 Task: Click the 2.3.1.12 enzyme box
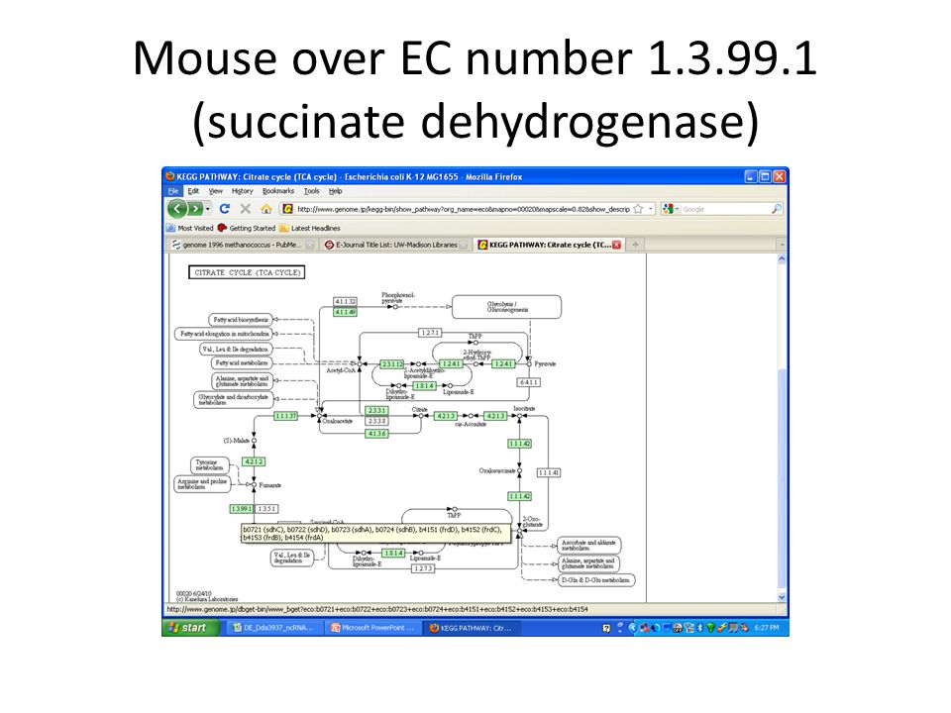(392, 363)
